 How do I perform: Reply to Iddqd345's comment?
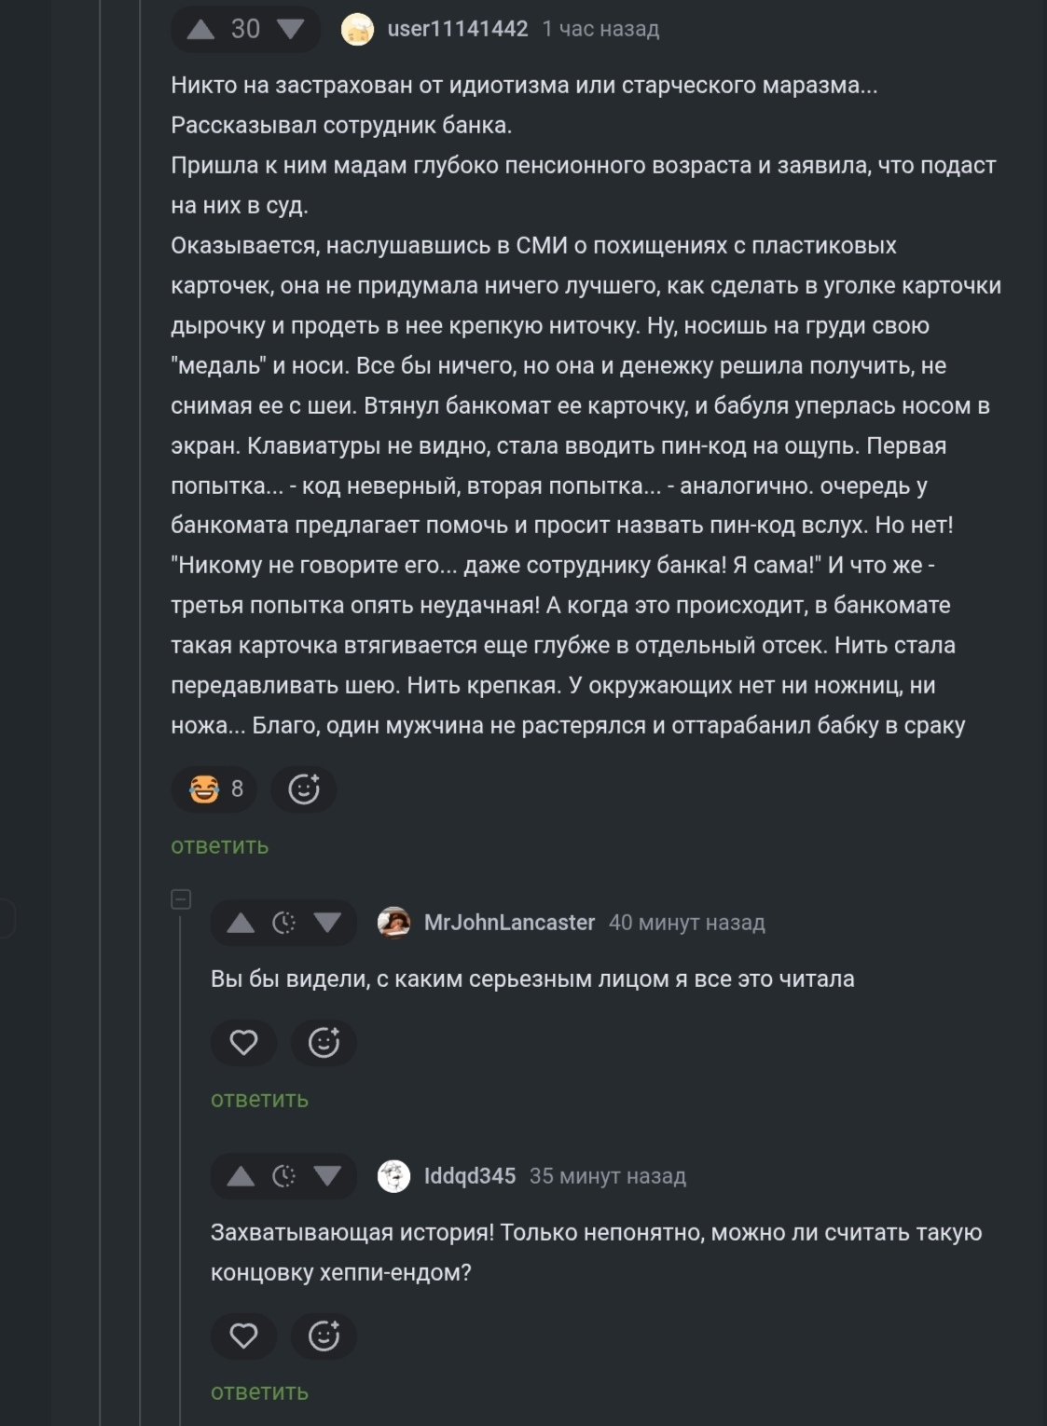coord(259,1392)
